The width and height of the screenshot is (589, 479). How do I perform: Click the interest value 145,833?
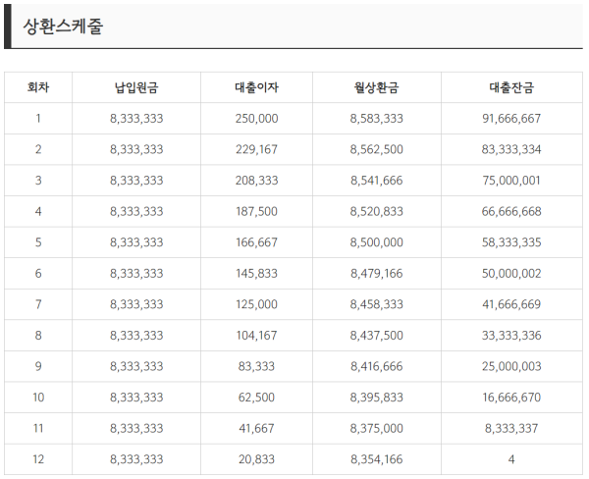click(256, 273)
